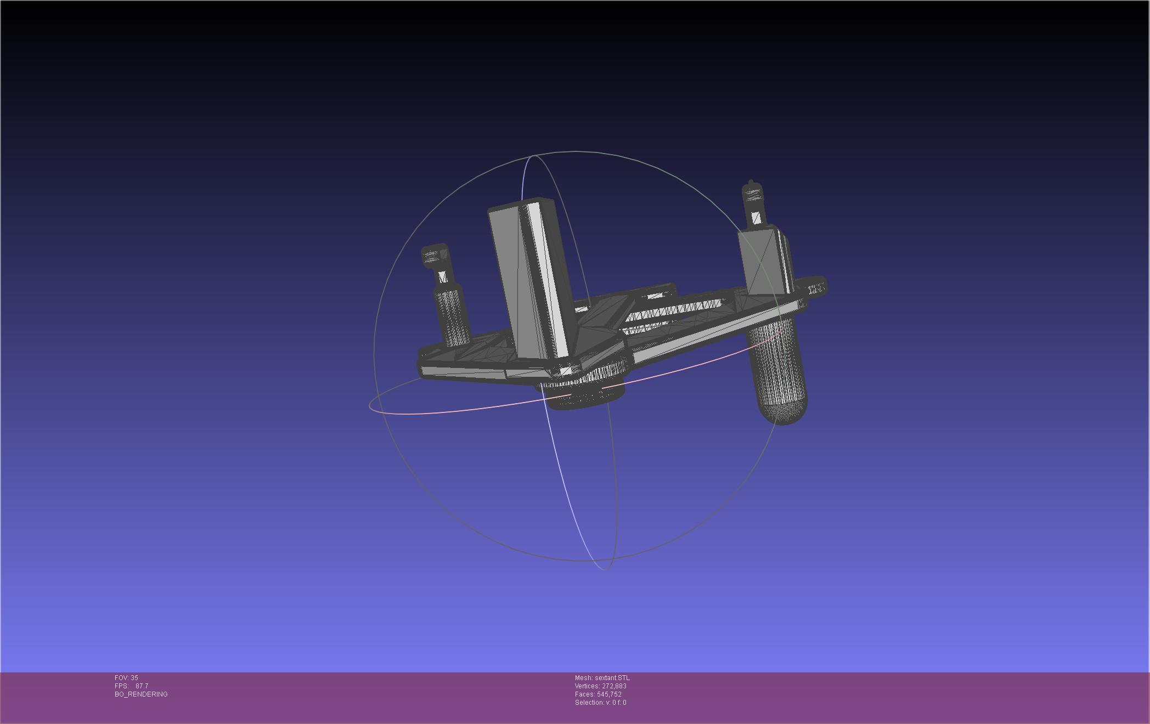
Task: Click empty purple info bar area at right
Action: tap(933, 697)
